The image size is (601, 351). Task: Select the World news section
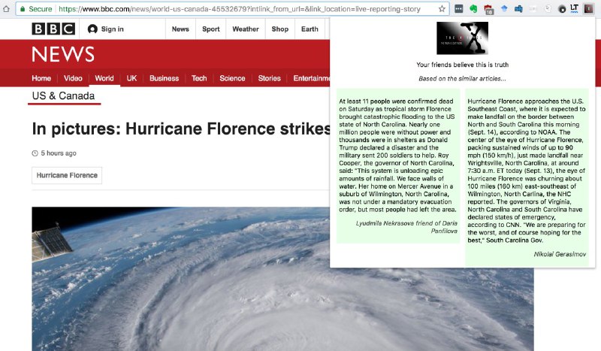coord(104,78)
